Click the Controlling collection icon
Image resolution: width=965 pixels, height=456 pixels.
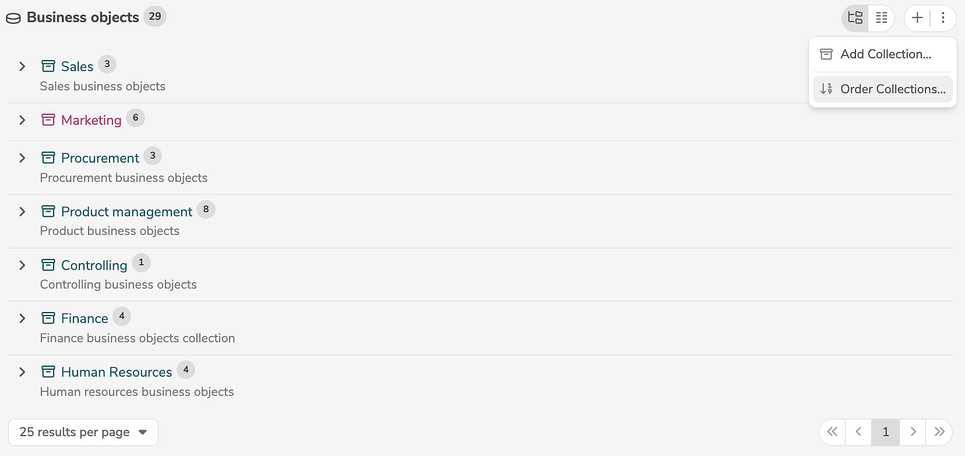pos(48,265)
